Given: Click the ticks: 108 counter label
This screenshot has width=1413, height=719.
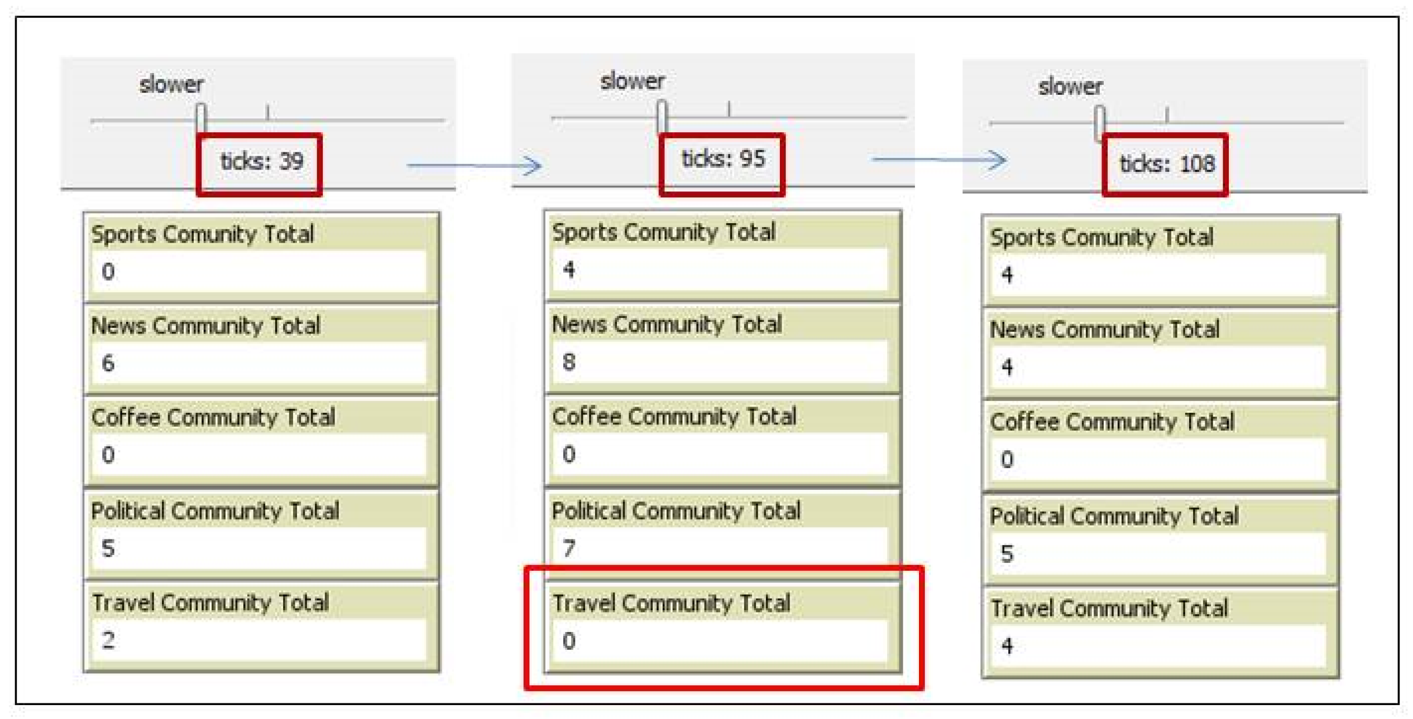Looking at the screenshot, I should click(x=1167, y=165).
